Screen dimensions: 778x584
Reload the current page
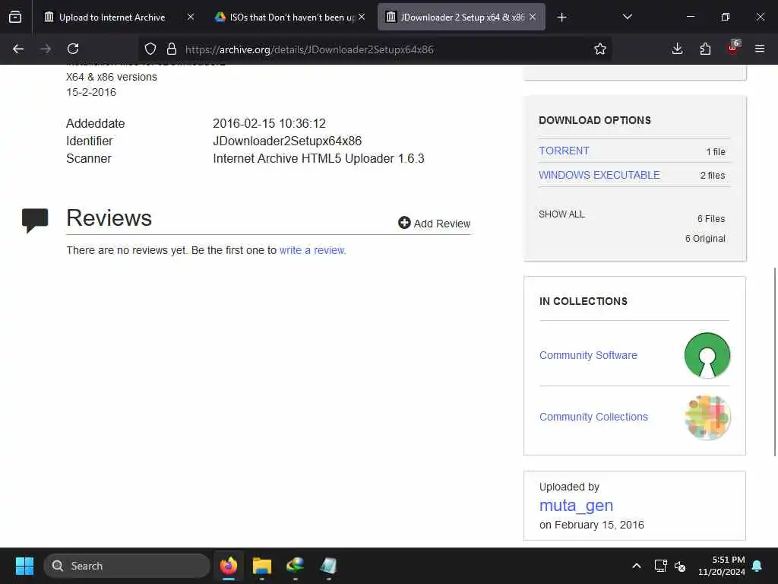(x=73, y=49)
